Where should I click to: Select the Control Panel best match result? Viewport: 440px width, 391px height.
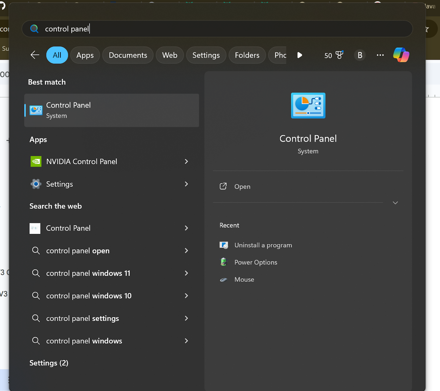click(112, 110)
